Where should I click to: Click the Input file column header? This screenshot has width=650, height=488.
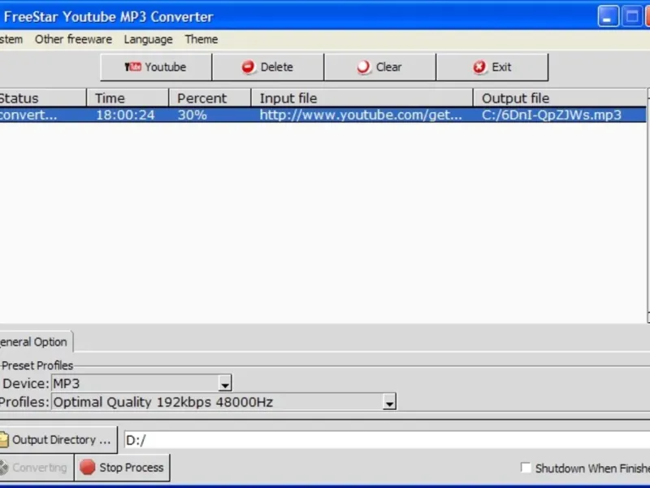coord(362,98)
